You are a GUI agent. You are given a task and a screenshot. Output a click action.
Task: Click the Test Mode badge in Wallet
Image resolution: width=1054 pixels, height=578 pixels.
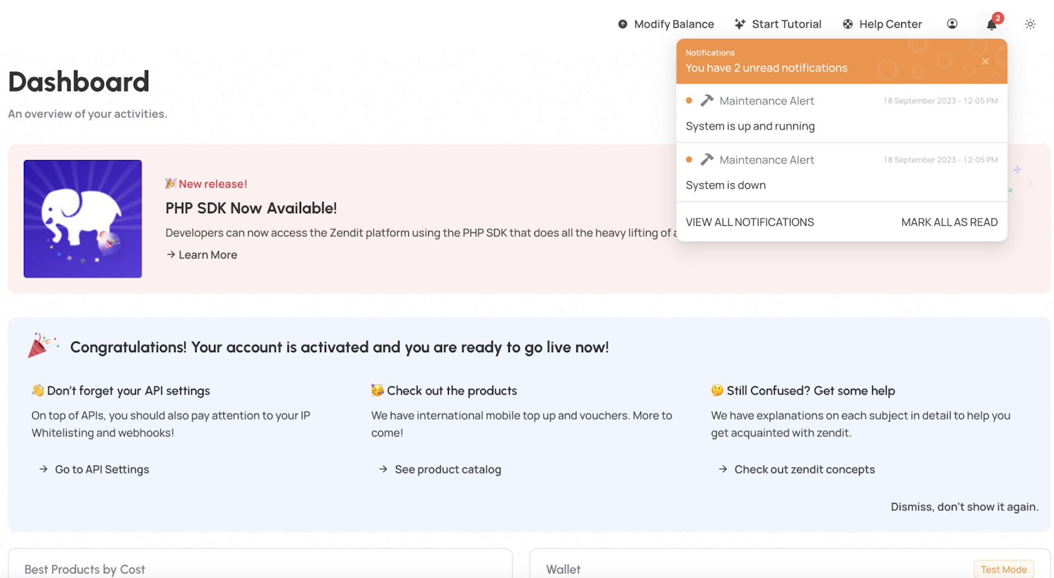pos(1003,569)
